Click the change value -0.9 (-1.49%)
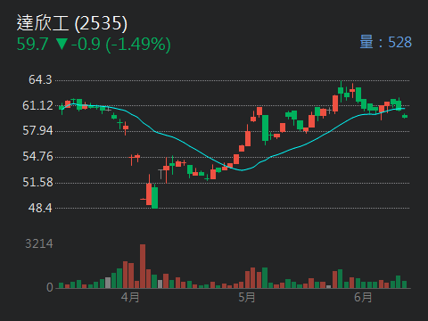 (x=121, y=45)
